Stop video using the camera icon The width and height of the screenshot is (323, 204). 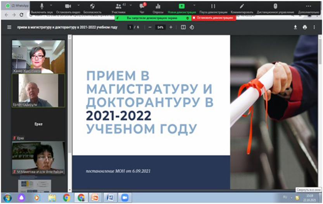[68, 6]
